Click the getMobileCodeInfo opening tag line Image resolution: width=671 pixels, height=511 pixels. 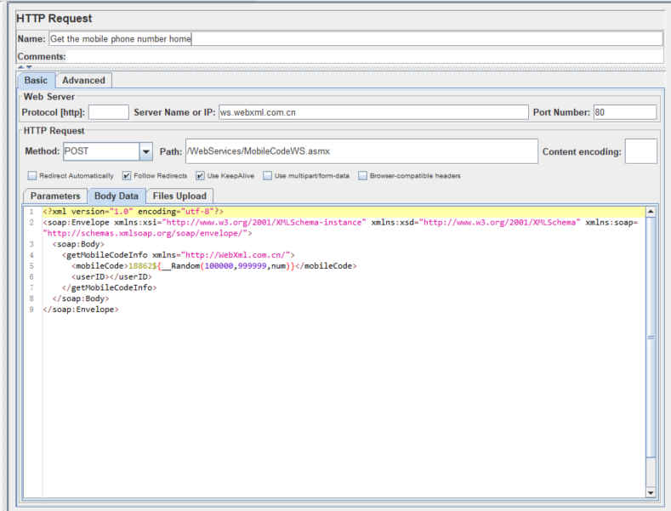[178, 255]
